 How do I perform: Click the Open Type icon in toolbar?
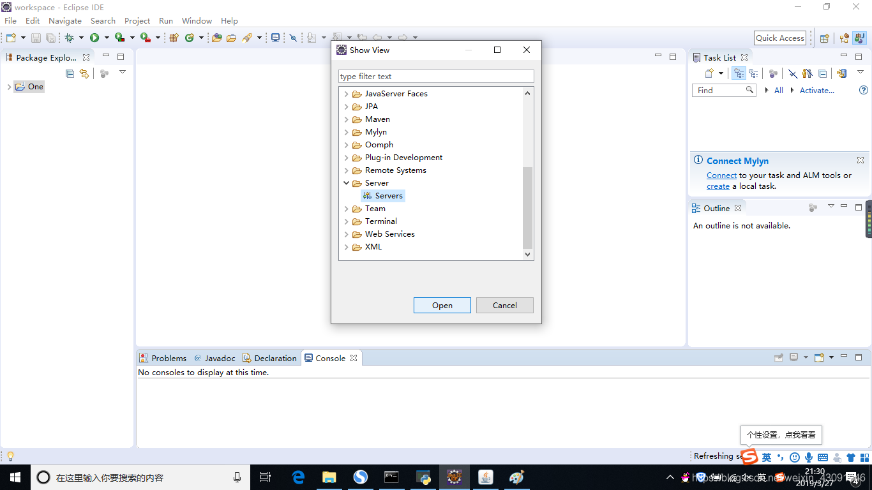(217, 38)
